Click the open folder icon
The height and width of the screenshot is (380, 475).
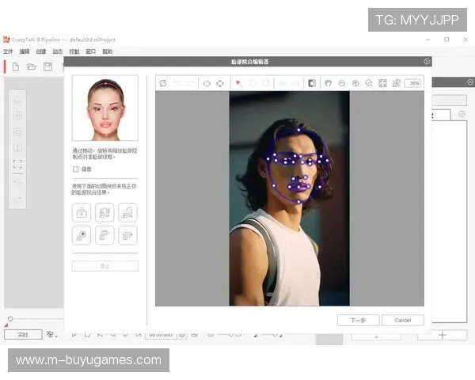pos(32,66)
